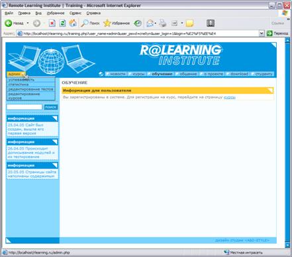The height and width of the screenshot is (257, 292).
Task: Select the курсы tab in site navigation
Action: (x=138, y=74)
